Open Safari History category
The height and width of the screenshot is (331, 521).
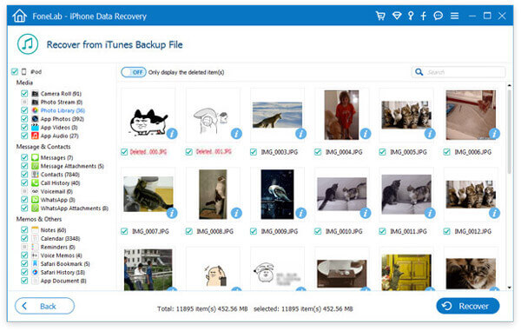pos(63,272)
